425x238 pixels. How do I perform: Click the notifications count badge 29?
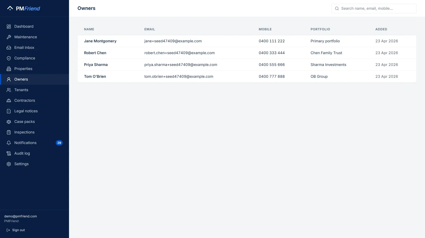pyautogui.click(x=59, y=143)
